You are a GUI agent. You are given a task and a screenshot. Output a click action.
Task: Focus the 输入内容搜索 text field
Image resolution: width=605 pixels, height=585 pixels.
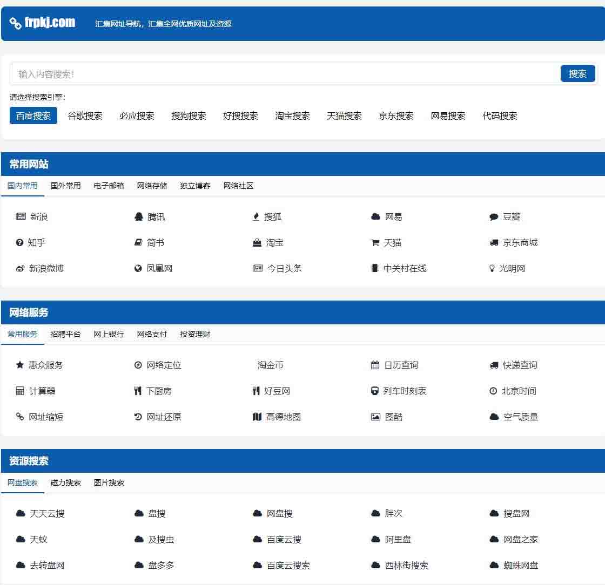pos(284,74)
